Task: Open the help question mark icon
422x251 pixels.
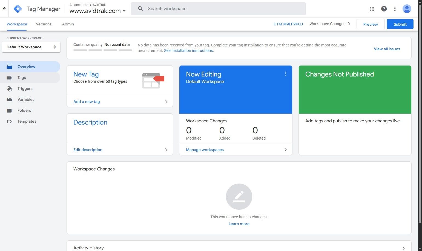Action: click(x=384, y=9)
